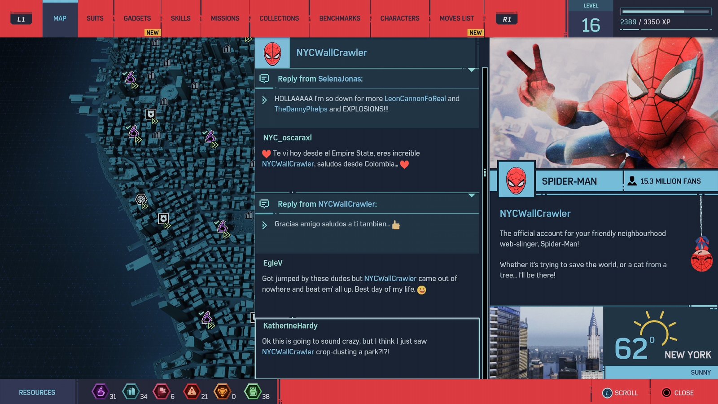Click NYCWallCrawler mention in KatherineHardy's post
718x404 pixels.
[x=288, y=352]
